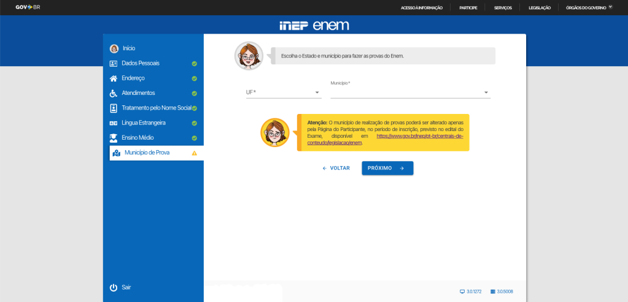Image resolution: width=628 pixels, height=302 pixels.
Task: Click the bold 'Atenção:' warning text
Action: pyautogui.click(x=317, y=123)
